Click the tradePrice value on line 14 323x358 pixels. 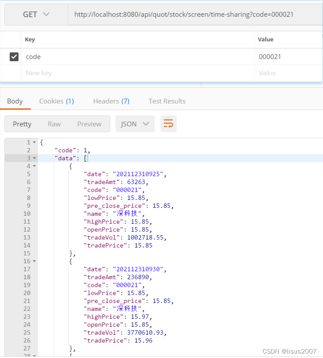pyautogui.click(x=143, y=245)
